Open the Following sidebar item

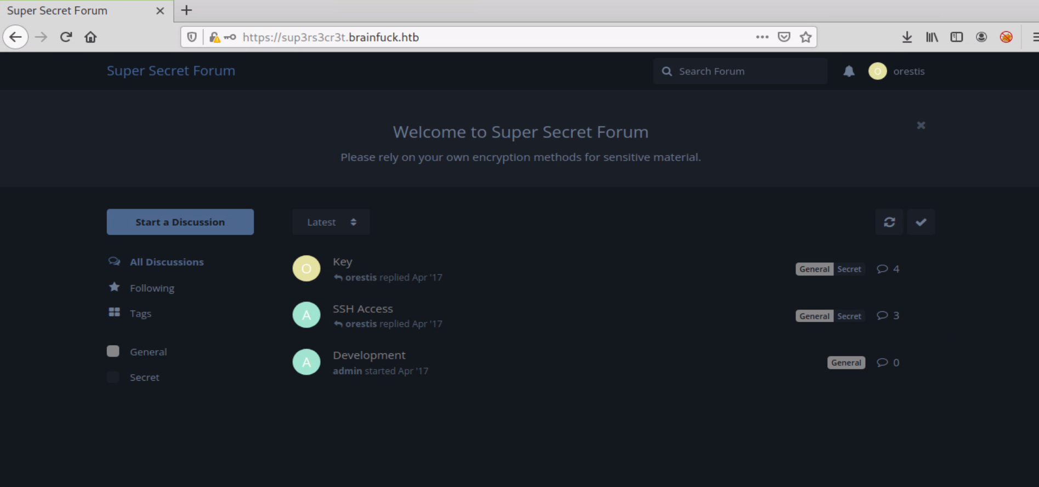(152, 288)
